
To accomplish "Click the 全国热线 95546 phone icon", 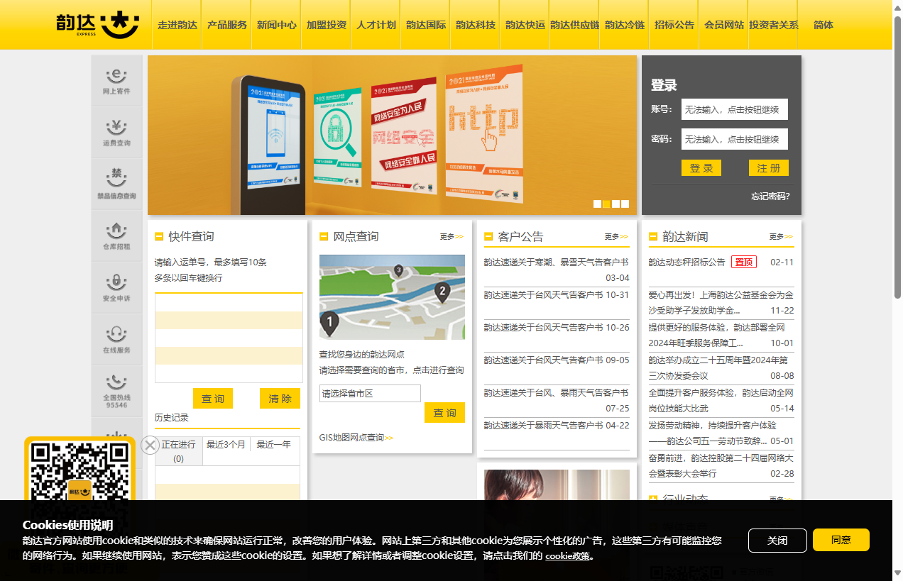I will coord(116,391).
